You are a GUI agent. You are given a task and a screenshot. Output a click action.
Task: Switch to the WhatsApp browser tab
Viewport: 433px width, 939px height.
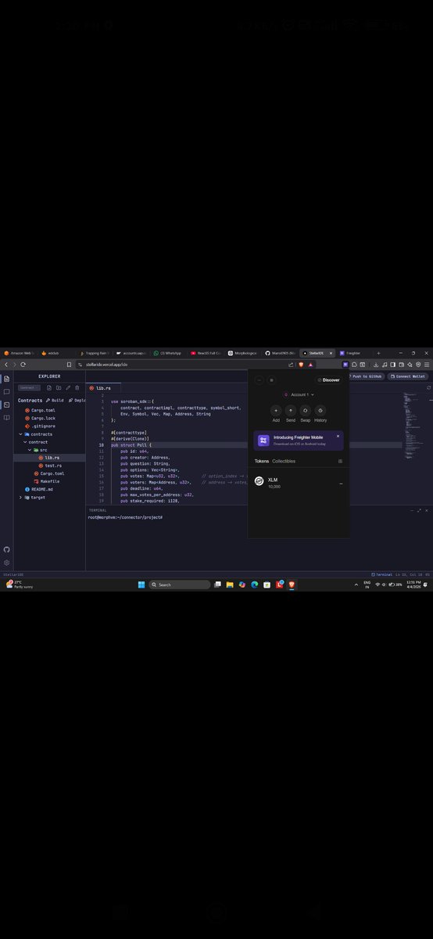click(168, 353)
